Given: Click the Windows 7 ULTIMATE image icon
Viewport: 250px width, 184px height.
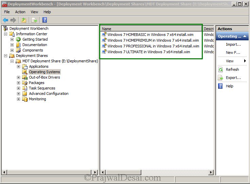Looking at the screenshot, I should 104,52.
